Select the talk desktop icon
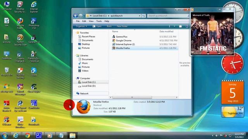Image resolution: width=248 pixels, height=139 pixels. [7, 22]
